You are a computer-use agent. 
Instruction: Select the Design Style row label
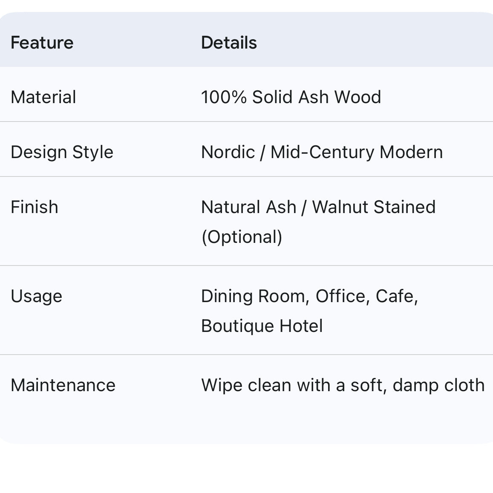(62, 152)
